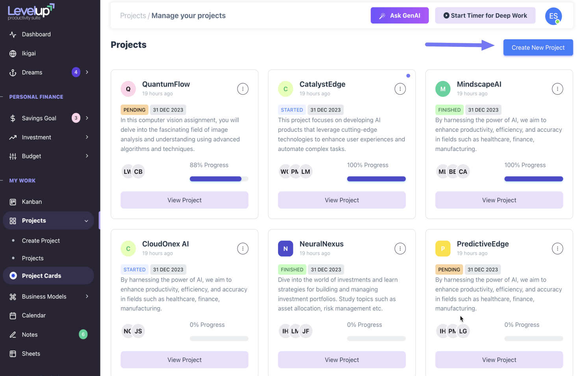Click the Ikigai globe icon
This screenshot has width=579, height=376.
tap(13, 53)
